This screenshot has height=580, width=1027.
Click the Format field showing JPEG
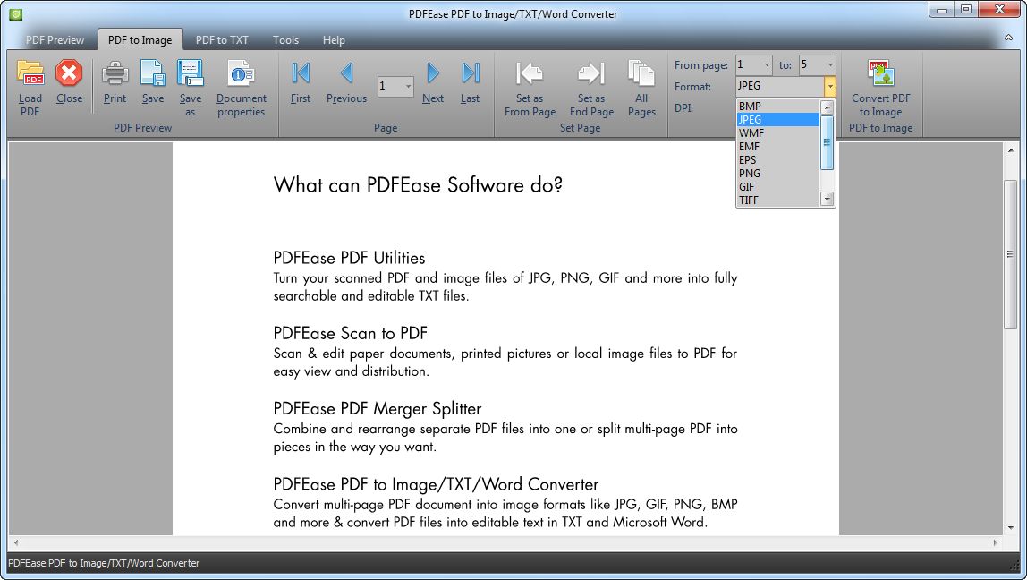click(x=780, y=86)
